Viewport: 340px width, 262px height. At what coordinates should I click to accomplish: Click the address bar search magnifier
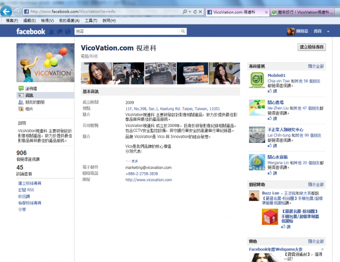click(x=184, y=12)
